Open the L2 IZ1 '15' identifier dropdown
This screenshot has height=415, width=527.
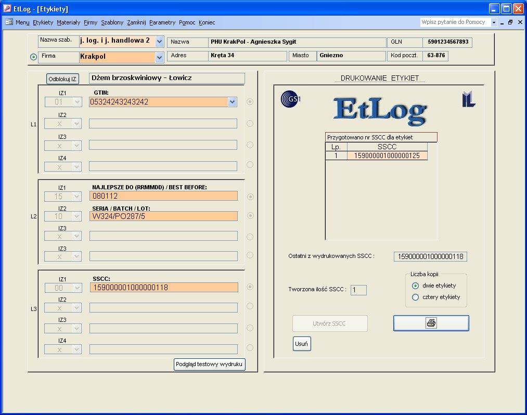pyautogui.click(x=77, y=196)
